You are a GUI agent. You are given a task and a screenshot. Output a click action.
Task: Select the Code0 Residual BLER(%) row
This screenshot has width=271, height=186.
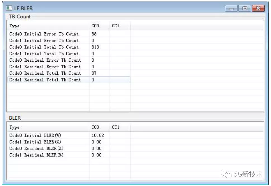point(69,148)
